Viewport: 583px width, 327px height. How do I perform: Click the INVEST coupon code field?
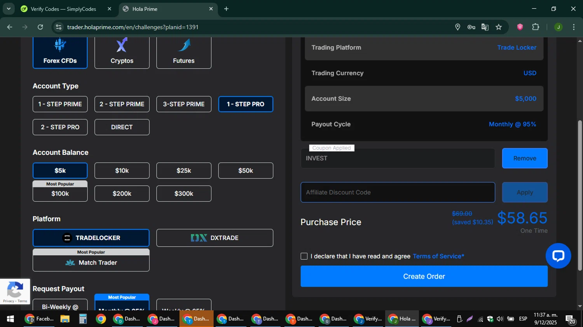(398, 158)
